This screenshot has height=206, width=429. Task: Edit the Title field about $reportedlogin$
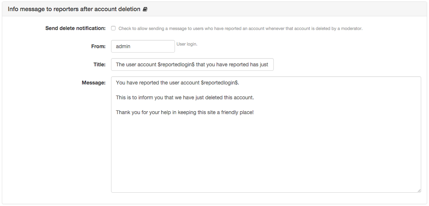(192, 64)
